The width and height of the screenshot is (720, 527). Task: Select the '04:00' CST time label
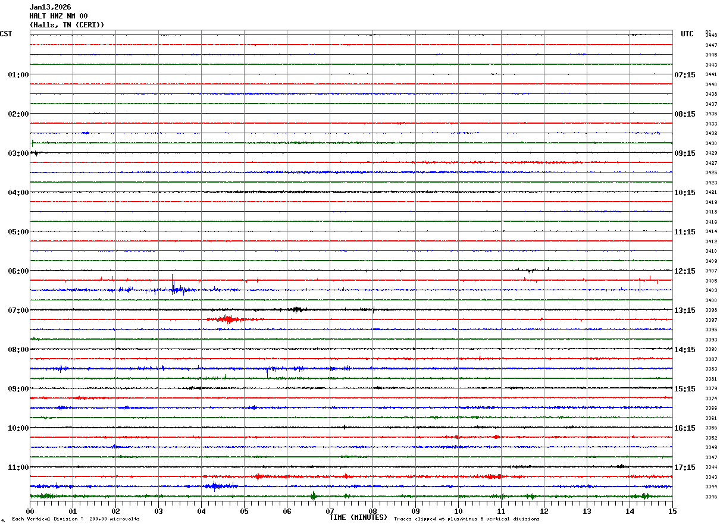pos(18,193)
